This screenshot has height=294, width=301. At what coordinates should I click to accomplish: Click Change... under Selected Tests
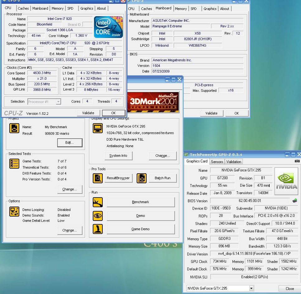point(70,189)
